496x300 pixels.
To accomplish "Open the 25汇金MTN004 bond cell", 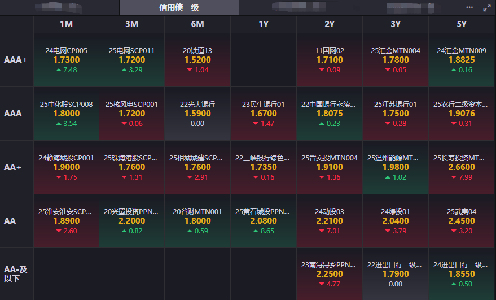I will coord(396,60).
